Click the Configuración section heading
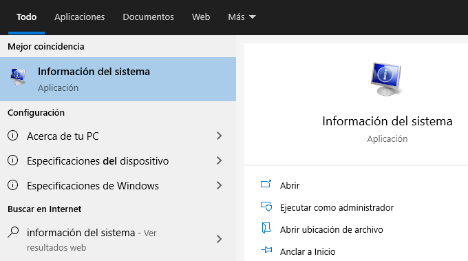 (x=36, y=112)
